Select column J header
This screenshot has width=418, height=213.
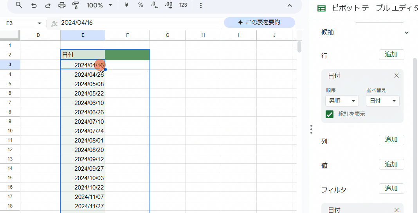pyautogui.click(x=274, y=35)
